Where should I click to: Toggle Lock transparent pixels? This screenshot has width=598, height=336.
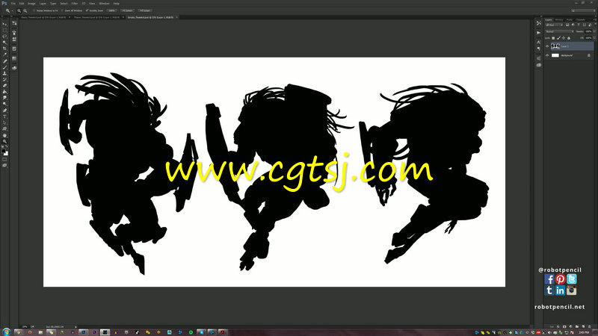click(x=553, y=38)
